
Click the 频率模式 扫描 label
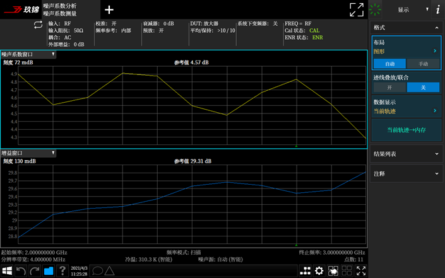click(x=184, y=253)
